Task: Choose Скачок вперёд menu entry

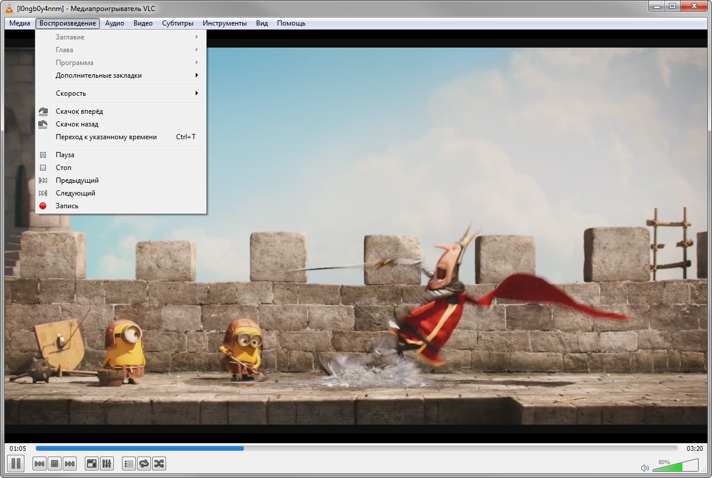Action: click(121, 111)
